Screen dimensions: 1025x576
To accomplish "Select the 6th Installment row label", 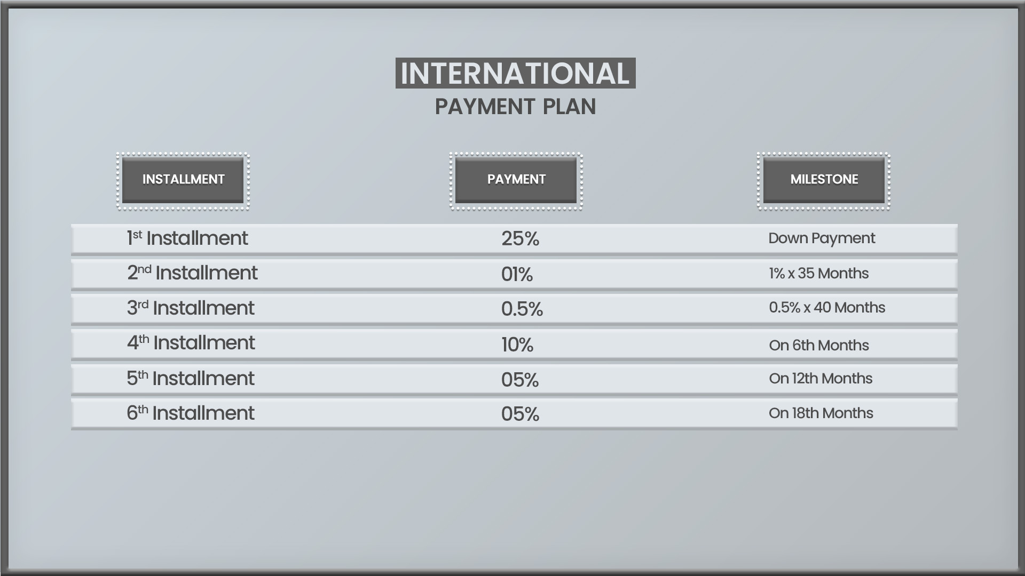I will click(x=191, y=413).
